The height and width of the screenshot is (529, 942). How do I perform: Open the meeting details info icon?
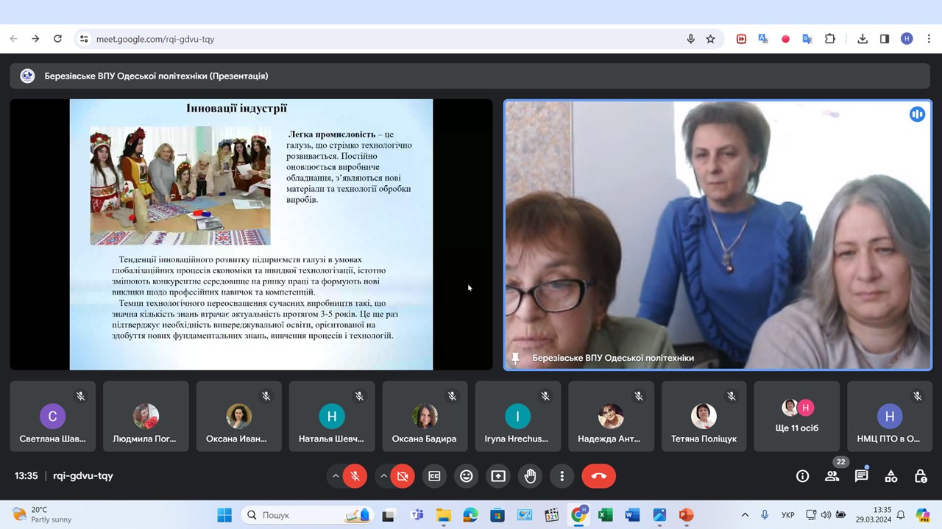802,476
